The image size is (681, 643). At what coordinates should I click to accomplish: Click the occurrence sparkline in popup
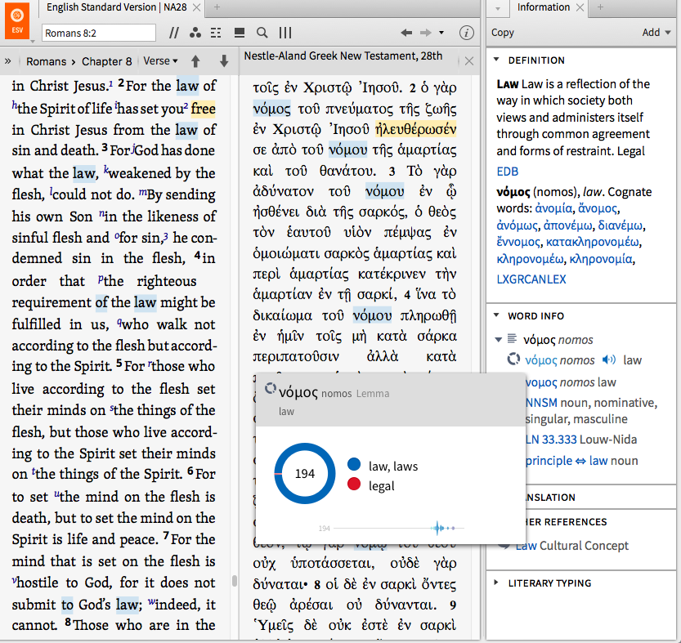point(398,528)
